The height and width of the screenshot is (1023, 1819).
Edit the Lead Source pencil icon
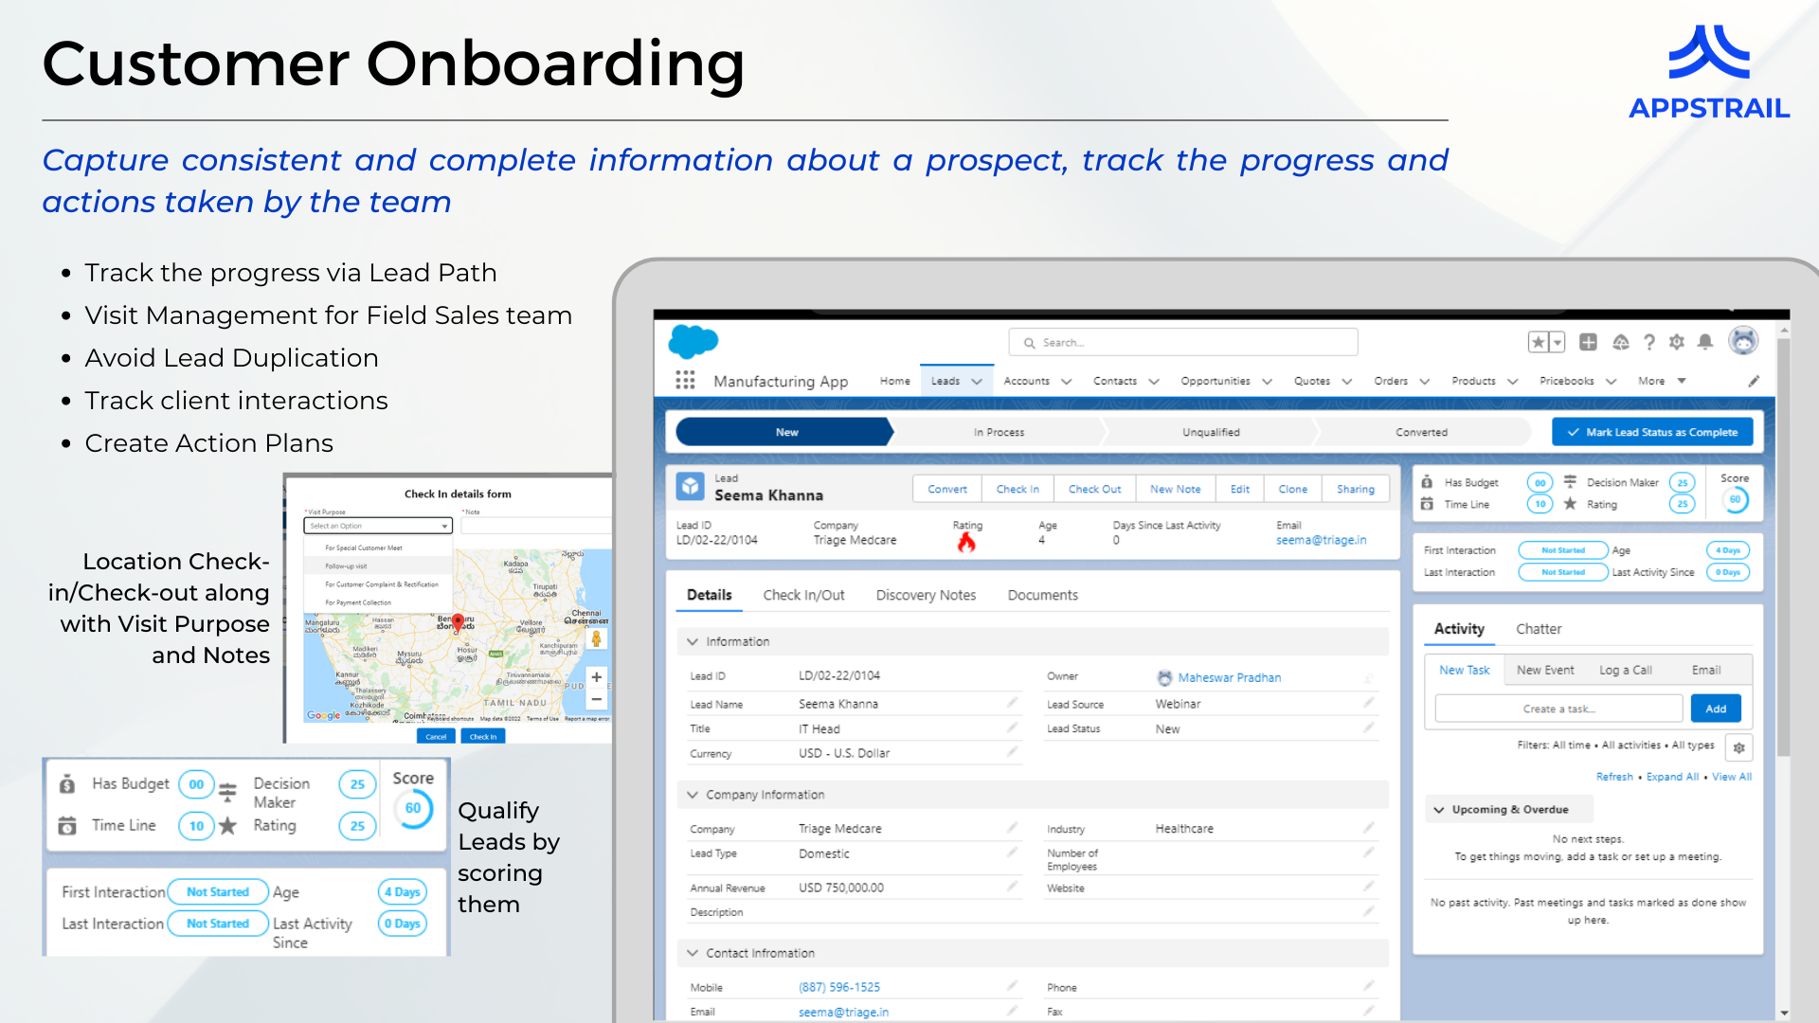1369,703
